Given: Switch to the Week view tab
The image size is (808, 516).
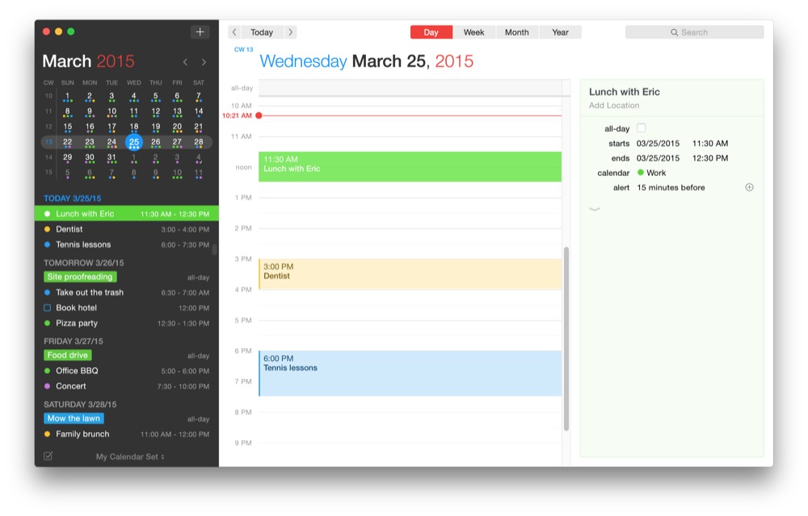Looking at the screenshot, I should [x=473, y=32].
